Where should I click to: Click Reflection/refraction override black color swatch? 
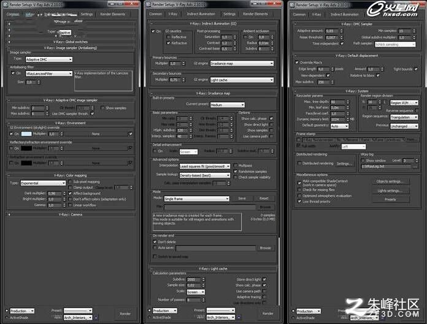(x=26, y=148)
